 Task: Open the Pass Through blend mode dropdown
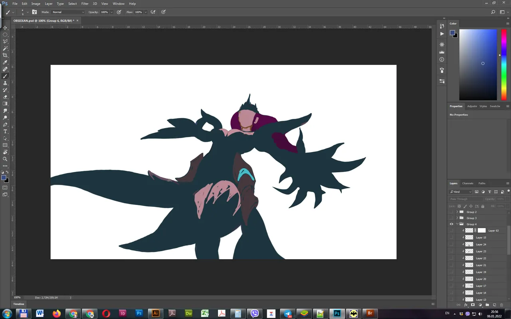point(465,199)
